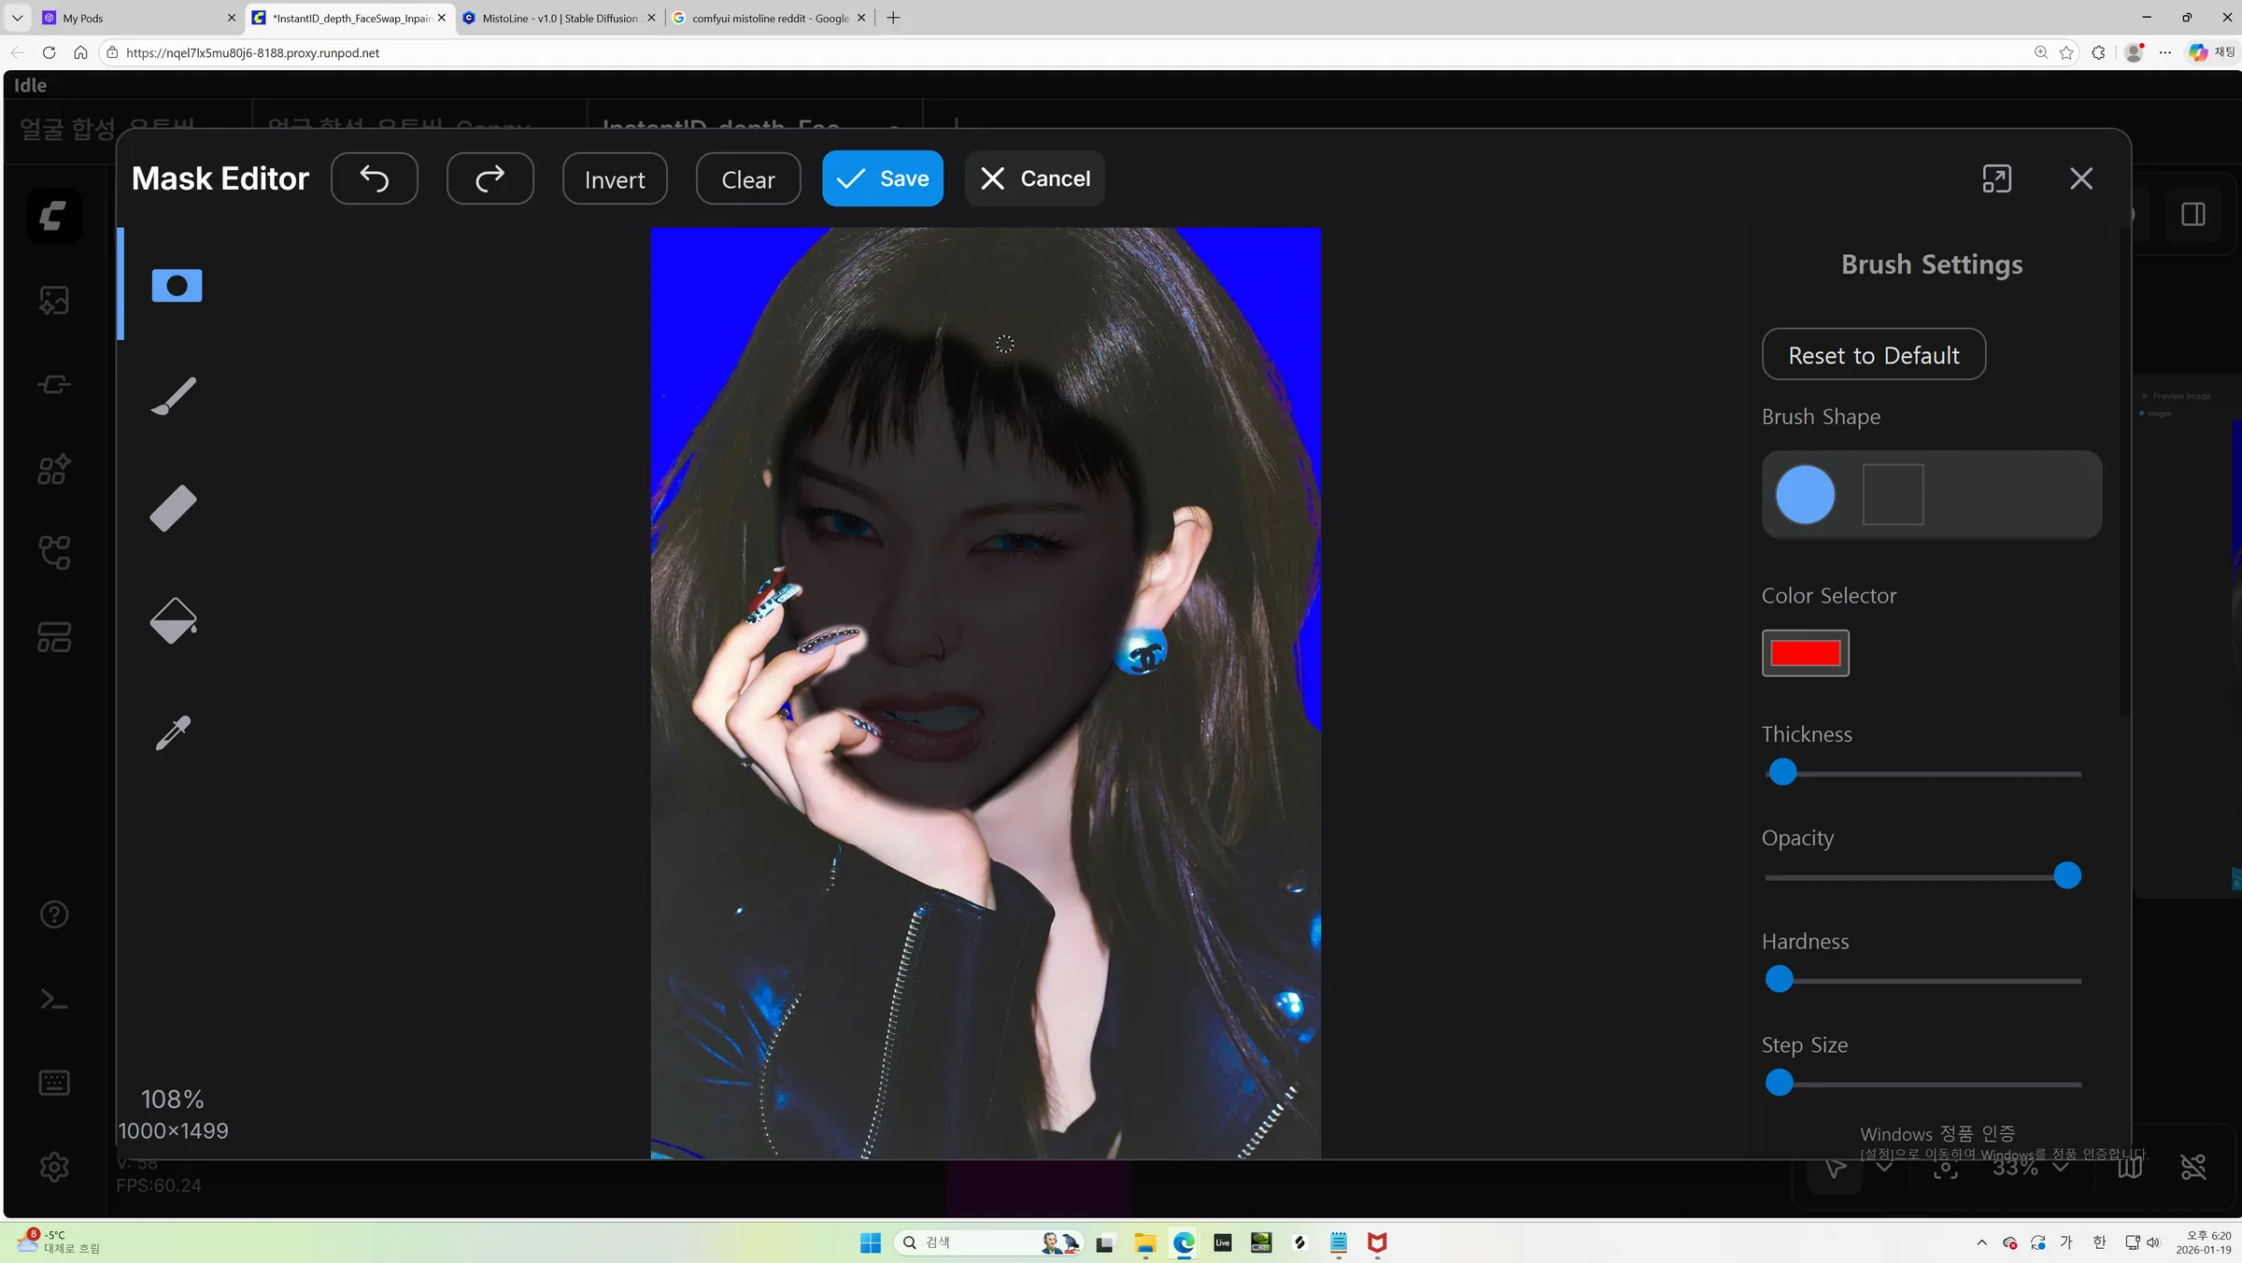2242x1263 pixels.
Task: Save the mask
Action: tap(883, 178)
